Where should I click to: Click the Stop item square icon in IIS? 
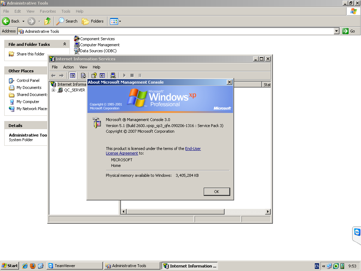pos(132,76)
